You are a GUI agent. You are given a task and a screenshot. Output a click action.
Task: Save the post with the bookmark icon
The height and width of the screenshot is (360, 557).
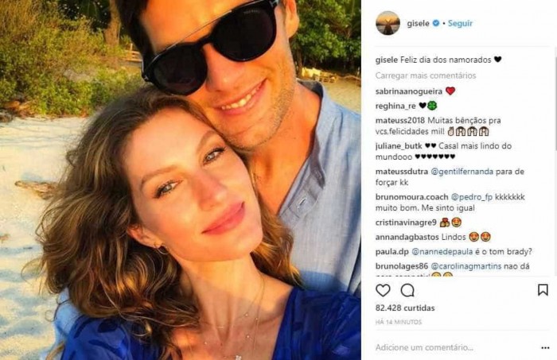tap(543, 290)
